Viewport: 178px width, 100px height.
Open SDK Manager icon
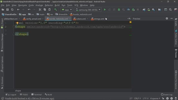coord(153,10)
